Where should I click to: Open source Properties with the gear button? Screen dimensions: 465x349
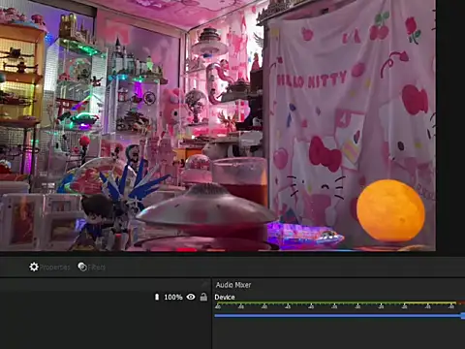coord(49,267)
